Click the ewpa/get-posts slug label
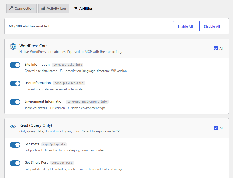 (54, 144)
